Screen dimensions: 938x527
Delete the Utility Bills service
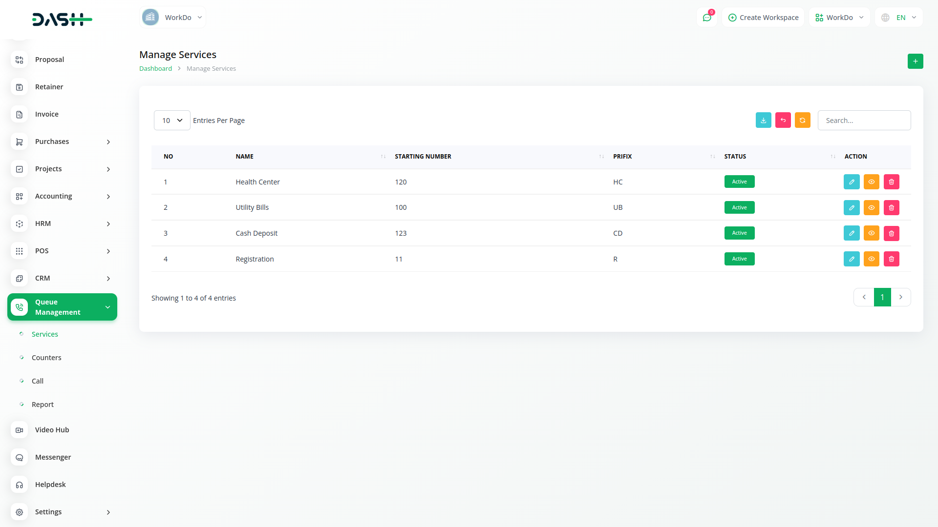(891, 207)
